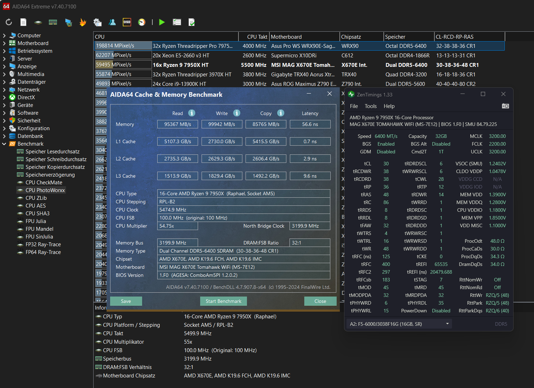The width and height of the screenshot is (534, 388).
Task: Click the Start Benchmark button
Action: (223, 301)
